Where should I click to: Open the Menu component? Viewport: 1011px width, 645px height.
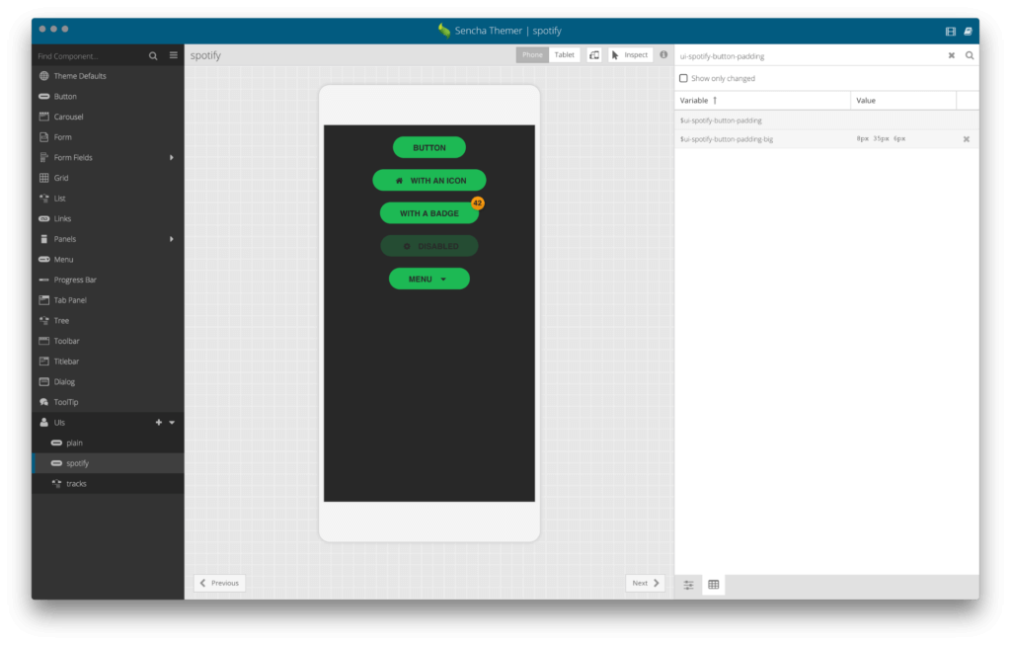tap(108, 260)
